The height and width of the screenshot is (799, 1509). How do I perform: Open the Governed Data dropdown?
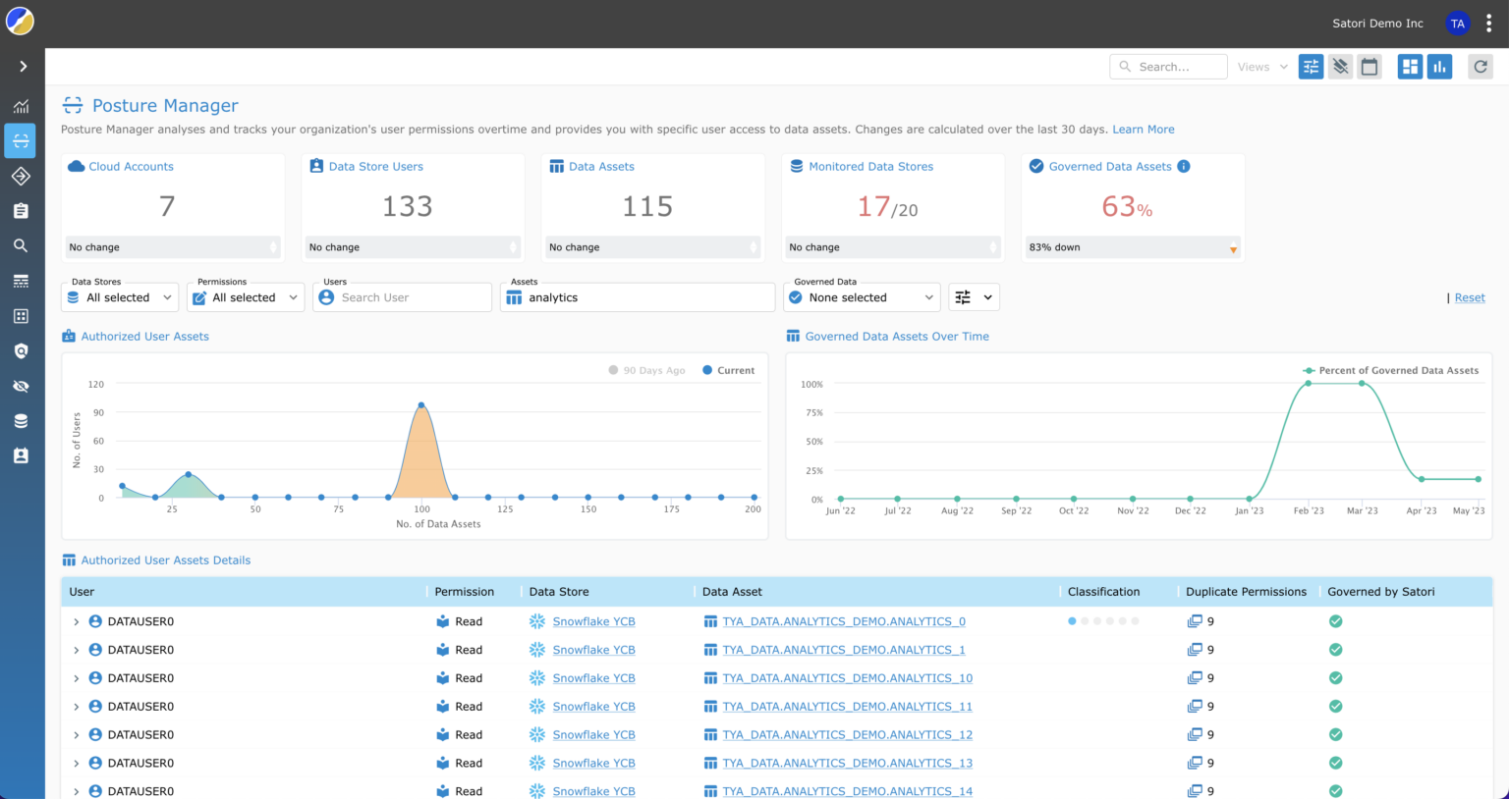[862, 297]
